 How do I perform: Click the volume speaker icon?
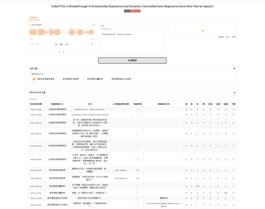tap(31, 44)
